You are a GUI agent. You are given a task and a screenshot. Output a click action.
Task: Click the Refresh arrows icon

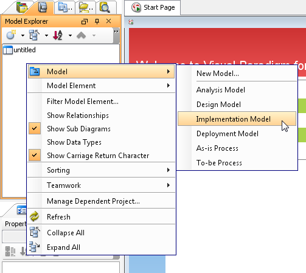(x=35, y=216)
